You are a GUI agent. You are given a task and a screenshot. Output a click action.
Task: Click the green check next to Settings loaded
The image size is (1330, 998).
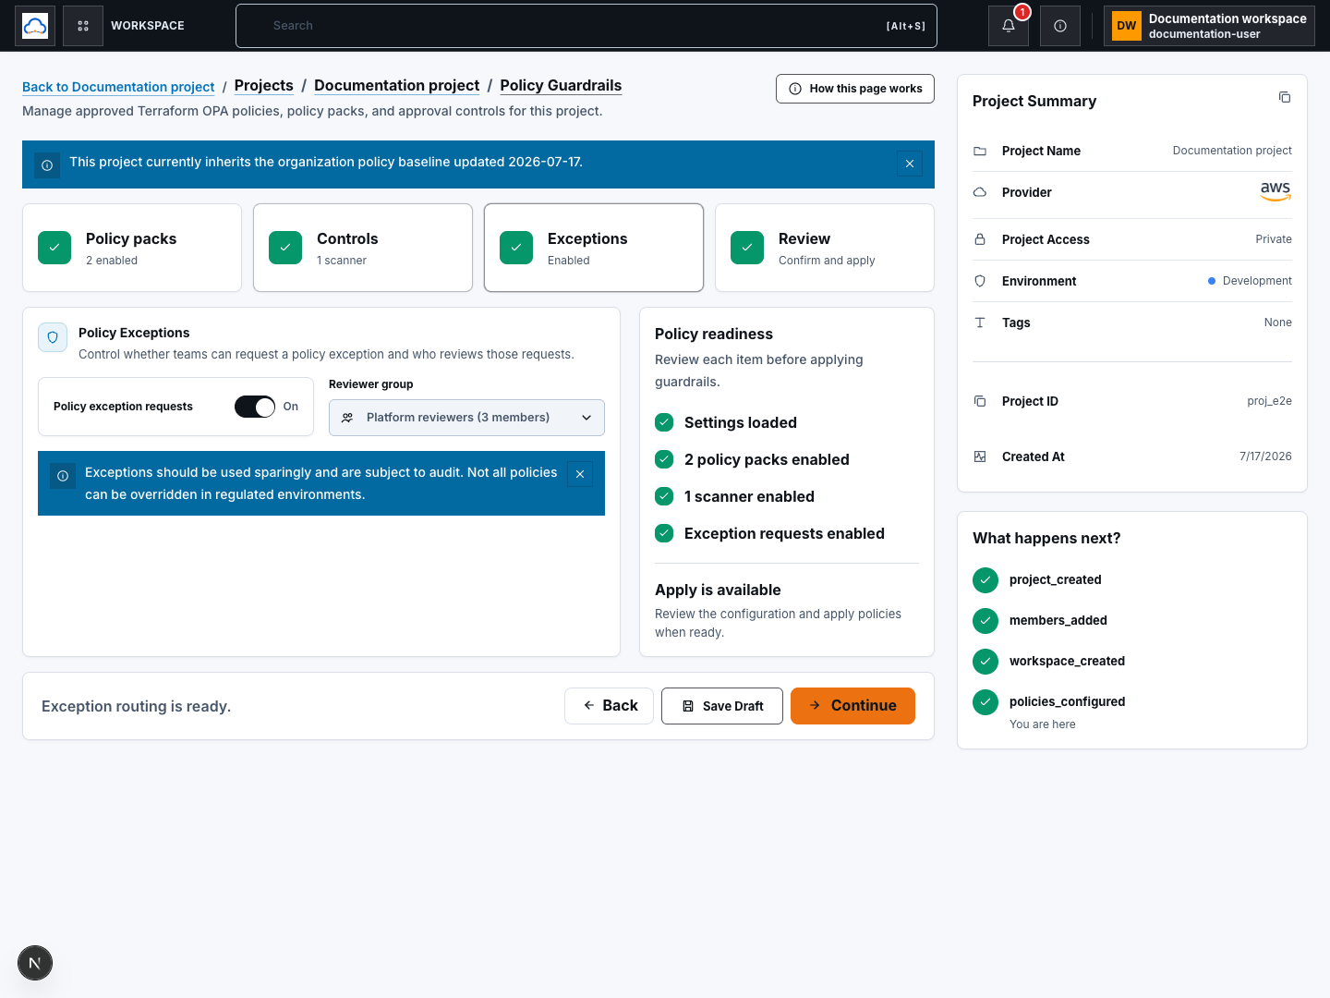(664, 422)
